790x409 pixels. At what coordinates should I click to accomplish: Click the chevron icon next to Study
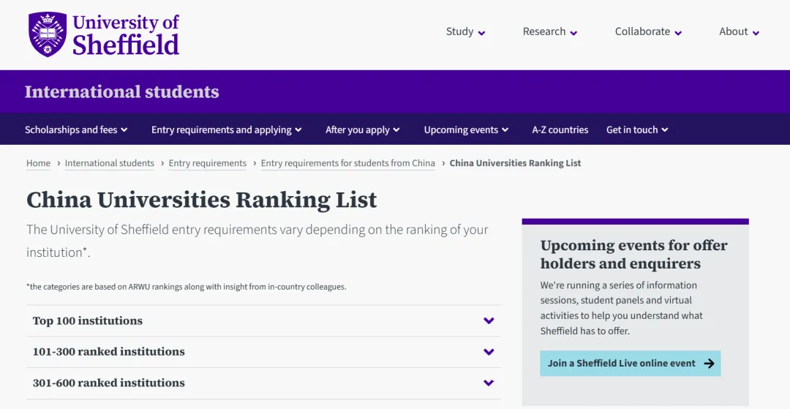(481, 33)
